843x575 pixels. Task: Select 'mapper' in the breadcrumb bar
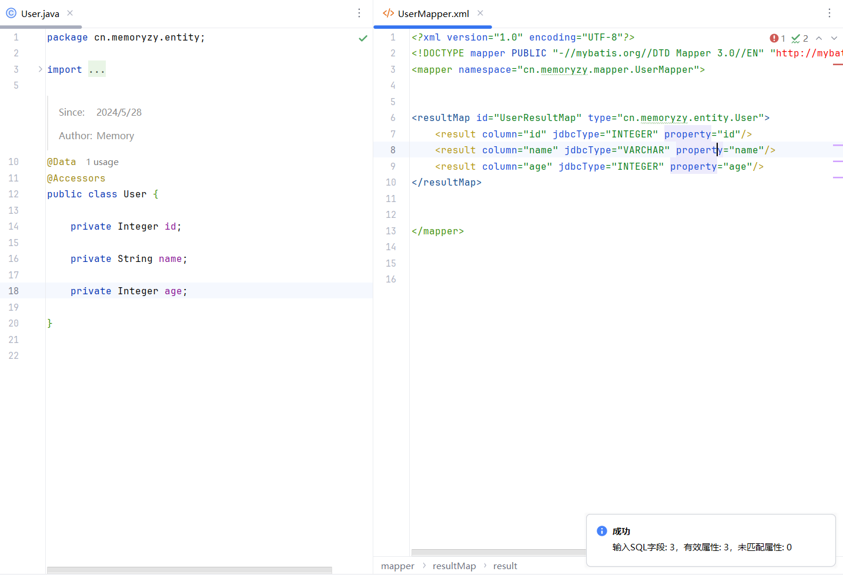click(397, 566)
